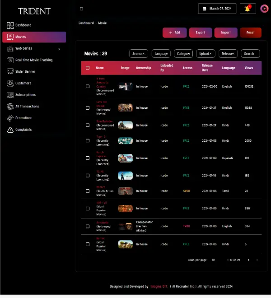The height and width of the screenshot is (298, 271).
Task: Click the Slider Banner sidebar icon
Action: coord(10,71)
